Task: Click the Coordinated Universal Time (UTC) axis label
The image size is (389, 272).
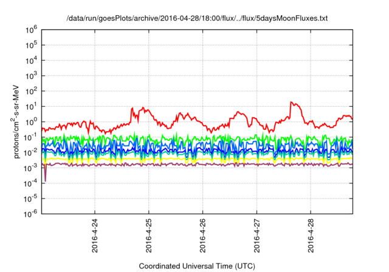Action: (197, 267)
